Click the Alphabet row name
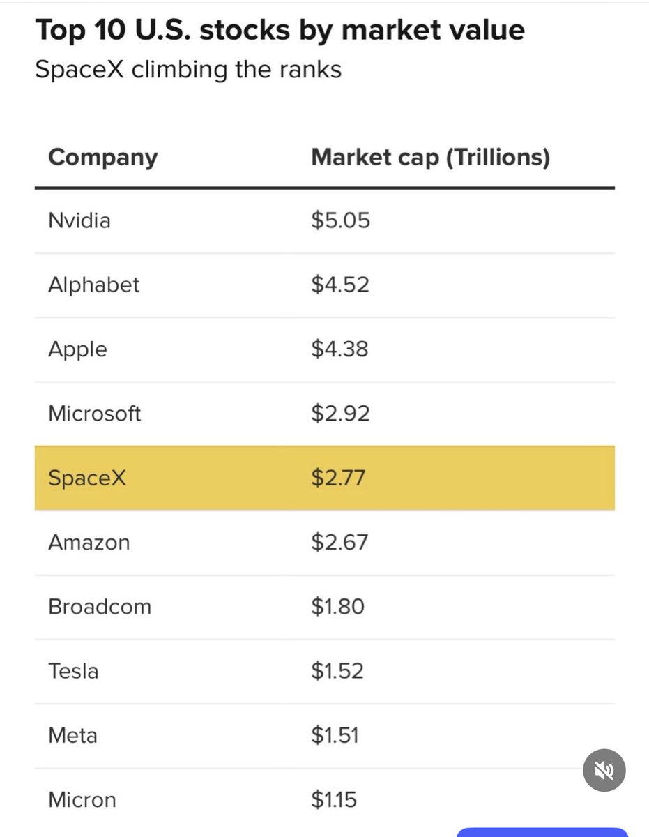This screenshot has width=649, height=837. coord(94,285)
